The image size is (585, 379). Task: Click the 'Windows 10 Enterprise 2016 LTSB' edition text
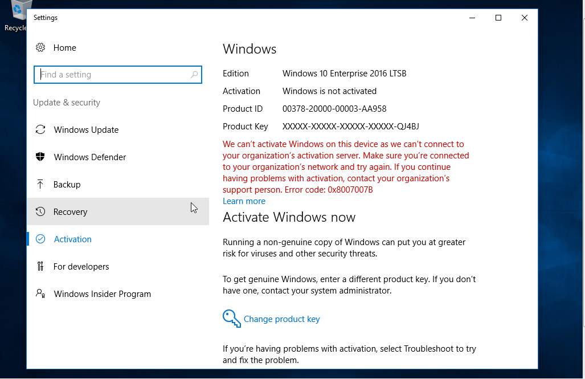(345, 73)
